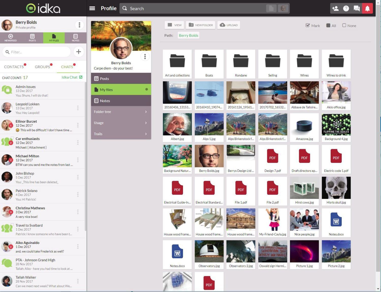Open the help question mark icon
The width and height of the screenshot is (381, 292).
coord(346,8)
